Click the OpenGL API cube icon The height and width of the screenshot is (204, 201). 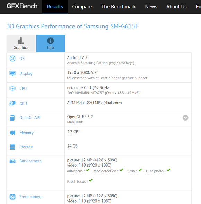point(12,118)
